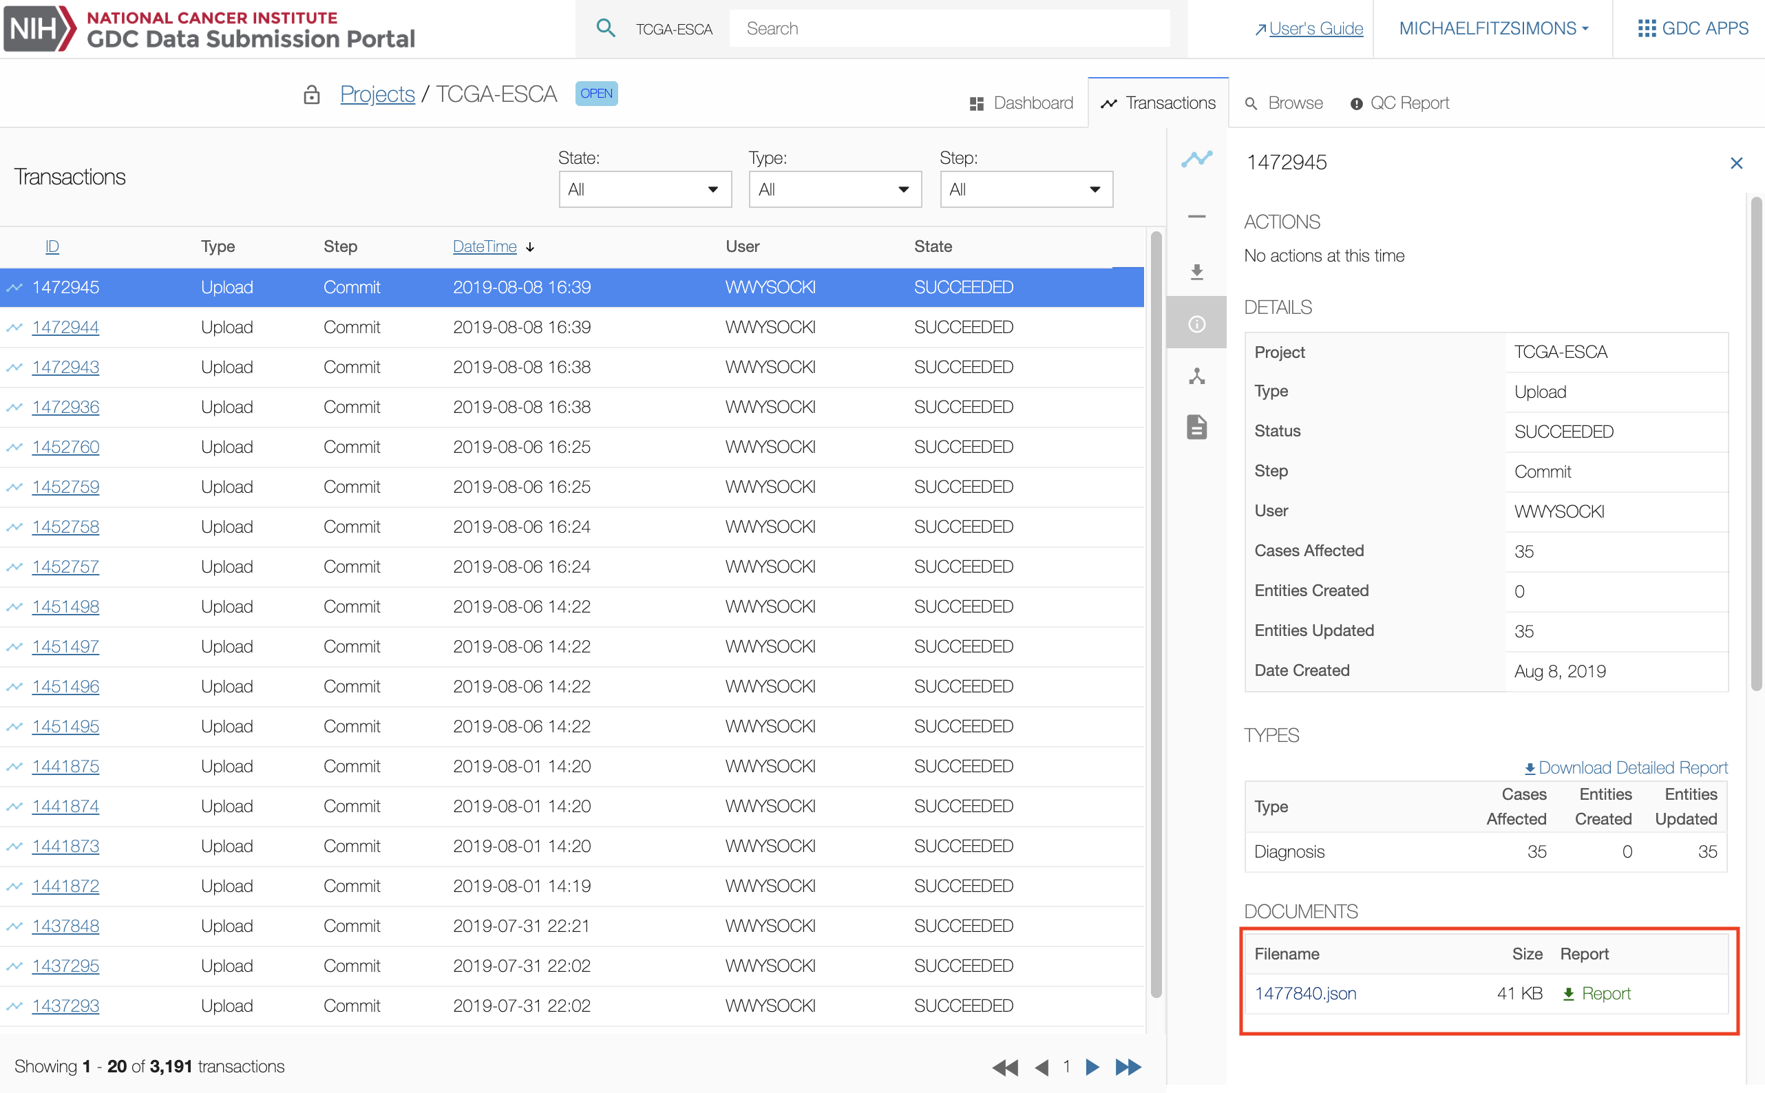1765x1093 pixels.
Task: Switch to the QC Report tab
Action: (x=1399, y=103)
